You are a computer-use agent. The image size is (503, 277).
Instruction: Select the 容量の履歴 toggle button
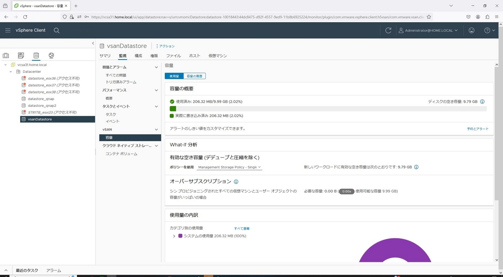194,76
